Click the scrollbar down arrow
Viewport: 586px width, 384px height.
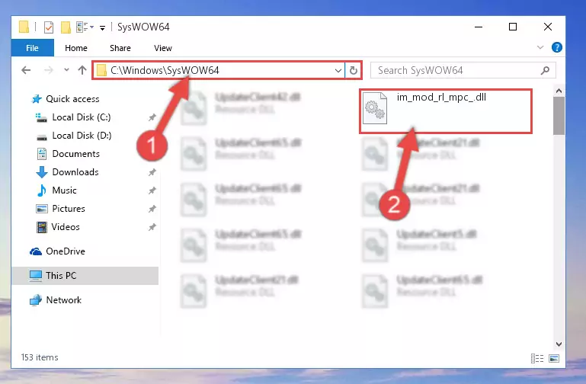[x=559, y=344]
